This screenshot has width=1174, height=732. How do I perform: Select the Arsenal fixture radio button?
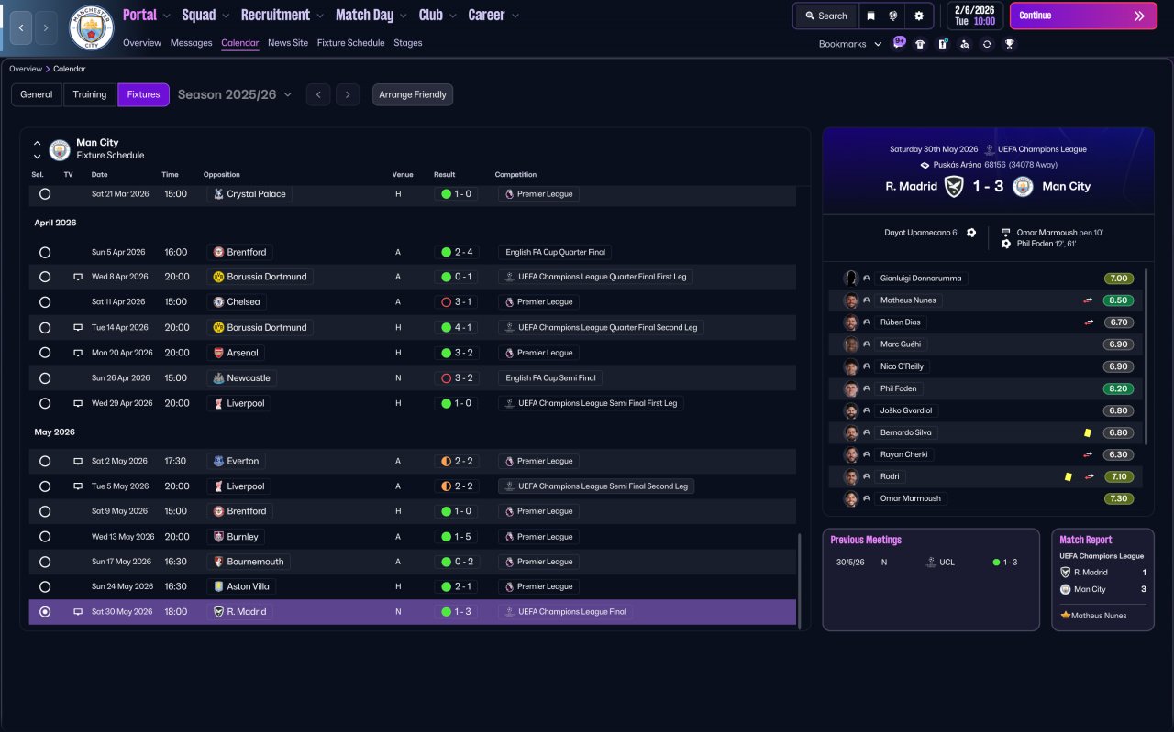(45, 353)
